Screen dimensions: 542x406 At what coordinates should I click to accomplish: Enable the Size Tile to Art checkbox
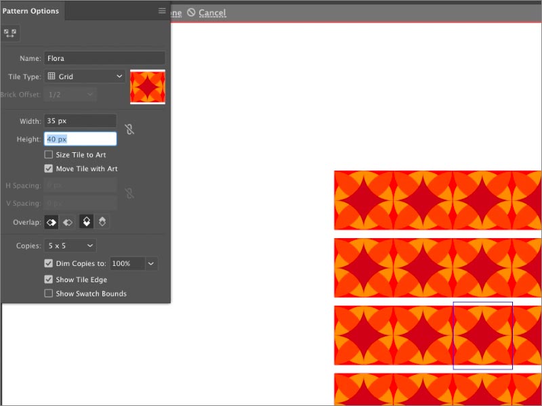click(49, 155)
